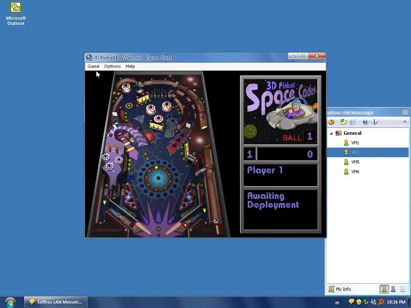Set status to online with green user button
This screenshot has height=308, width=411.
(384, 289)
